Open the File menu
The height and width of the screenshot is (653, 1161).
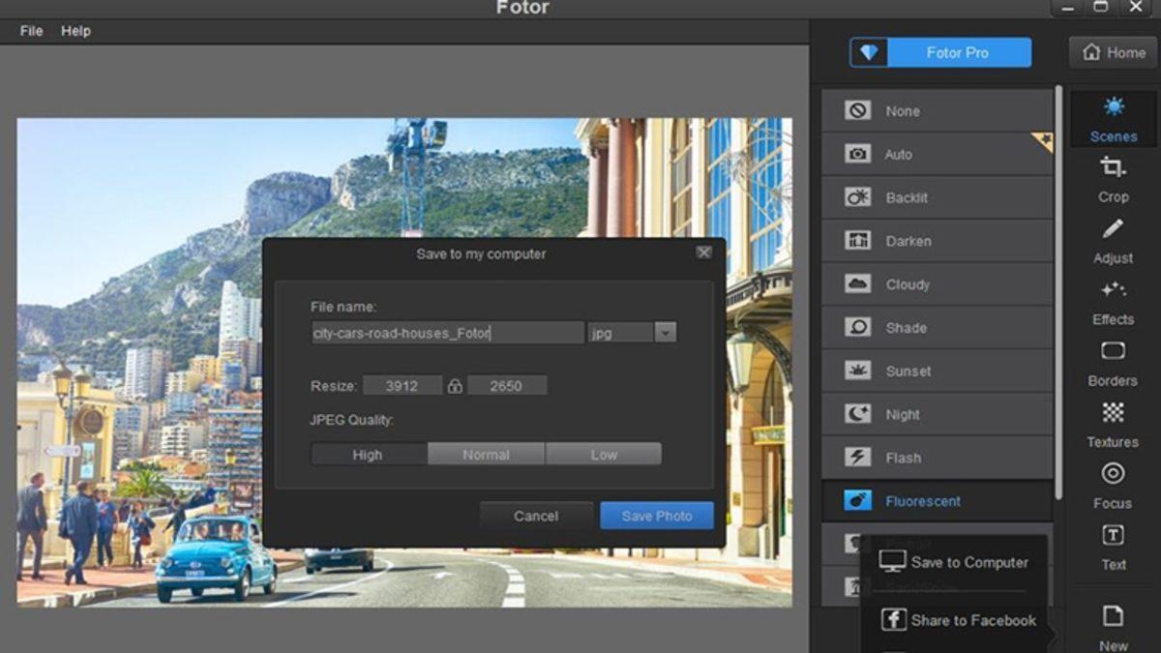click(x=30, y=30)
